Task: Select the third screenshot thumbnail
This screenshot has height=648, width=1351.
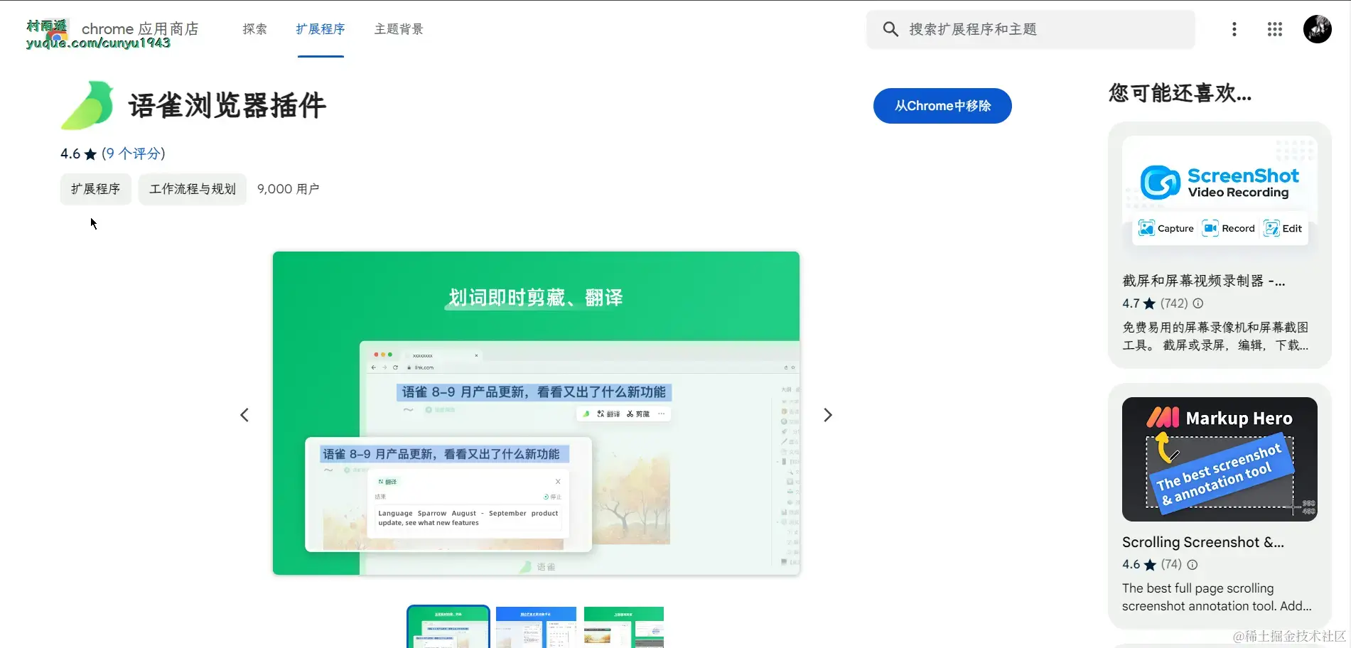Action: click(624, 627)
